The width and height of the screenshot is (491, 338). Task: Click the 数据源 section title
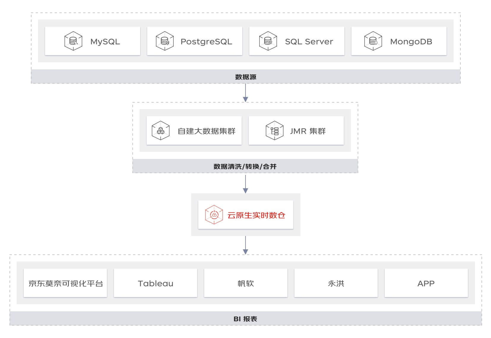246,77
